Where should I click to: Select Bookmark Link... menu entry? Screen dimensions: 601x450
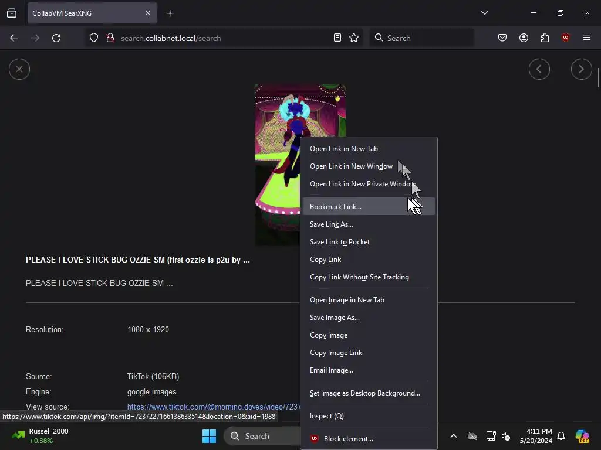(369, 207)
